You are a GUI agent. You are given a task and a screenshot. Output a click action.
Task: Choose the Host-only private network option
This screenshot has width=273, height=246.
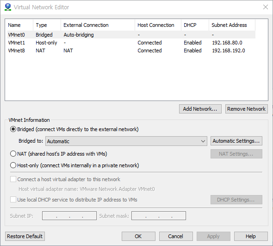point(13,165)
